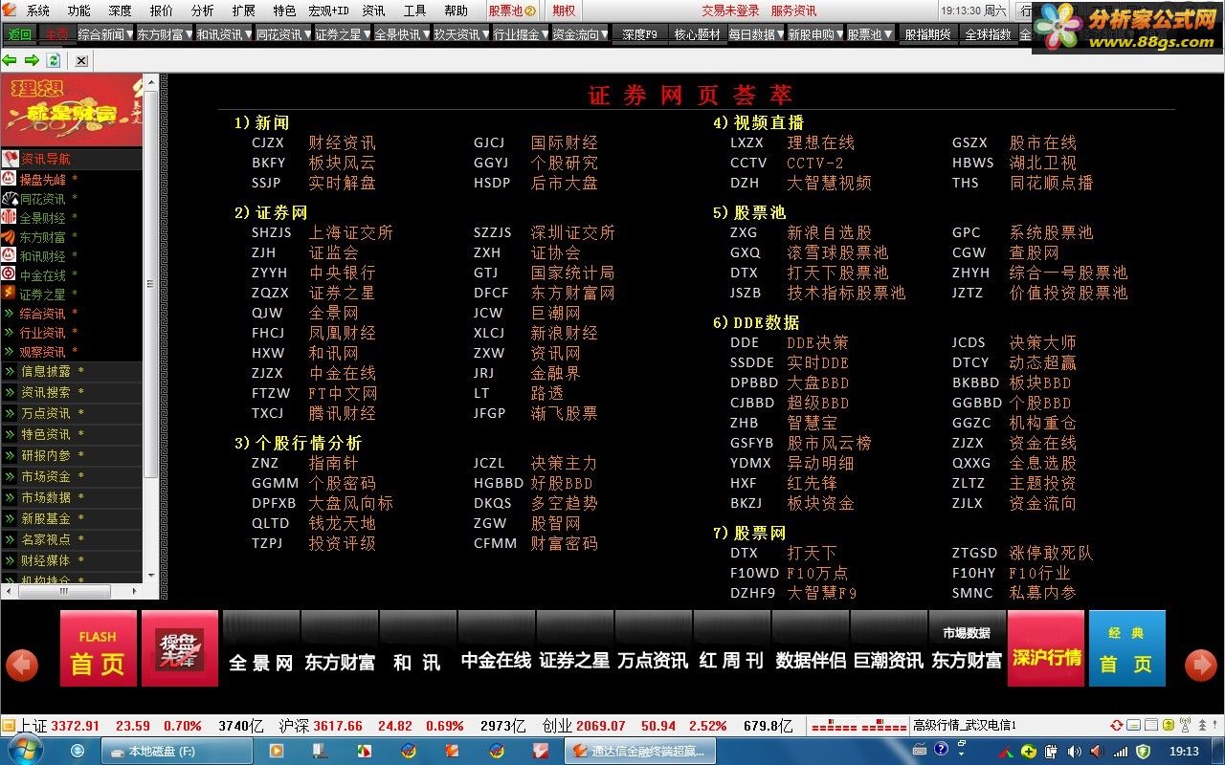Click the small icon beside 上证 index
Screen dimensions: 1225x765
[x=9, y=726]
